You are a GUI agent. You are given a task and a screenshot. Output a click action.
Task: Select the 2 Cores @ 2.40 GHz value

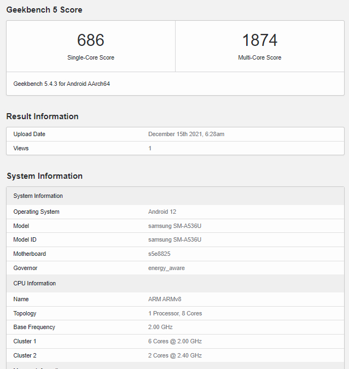[x=175, y=355]
